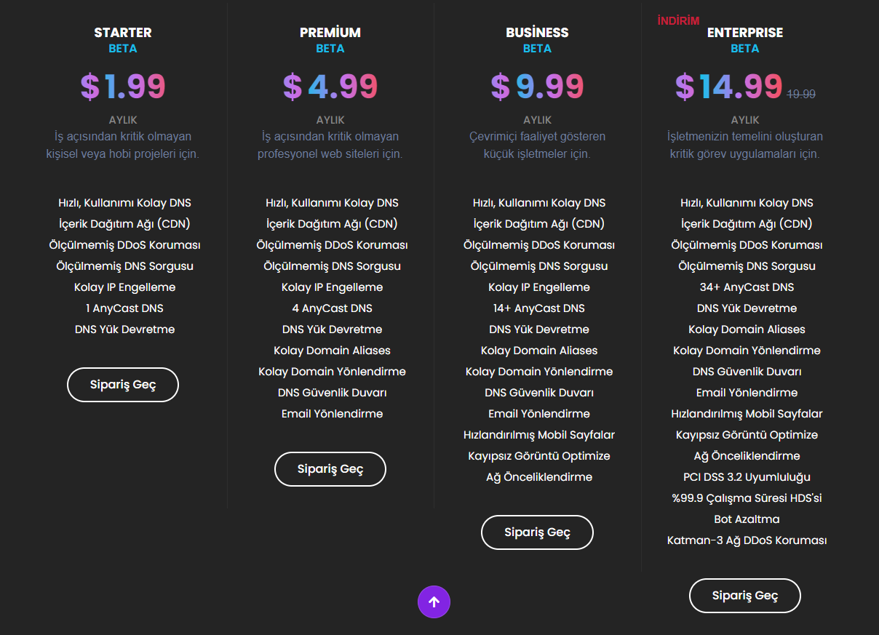Click the STARTER plan heading
The image size is (879, 635).
pyautogui.click(x=123, y=33)
